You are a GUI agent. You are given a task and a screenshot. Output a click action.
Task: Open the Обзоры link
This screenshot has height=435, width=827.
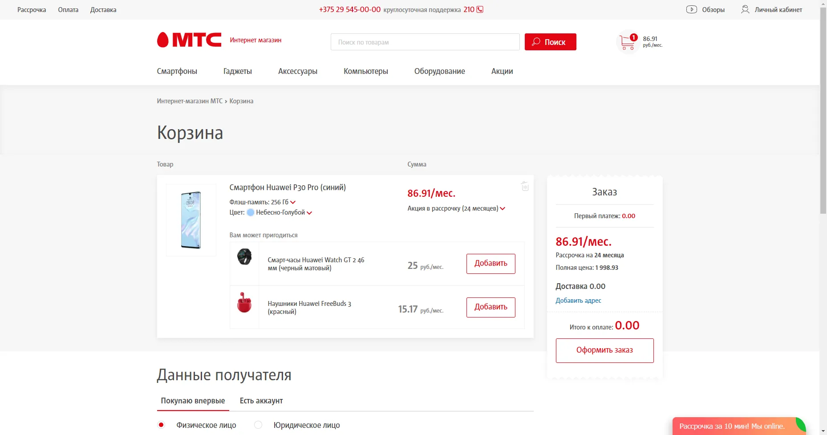click(x=713, y=10)
